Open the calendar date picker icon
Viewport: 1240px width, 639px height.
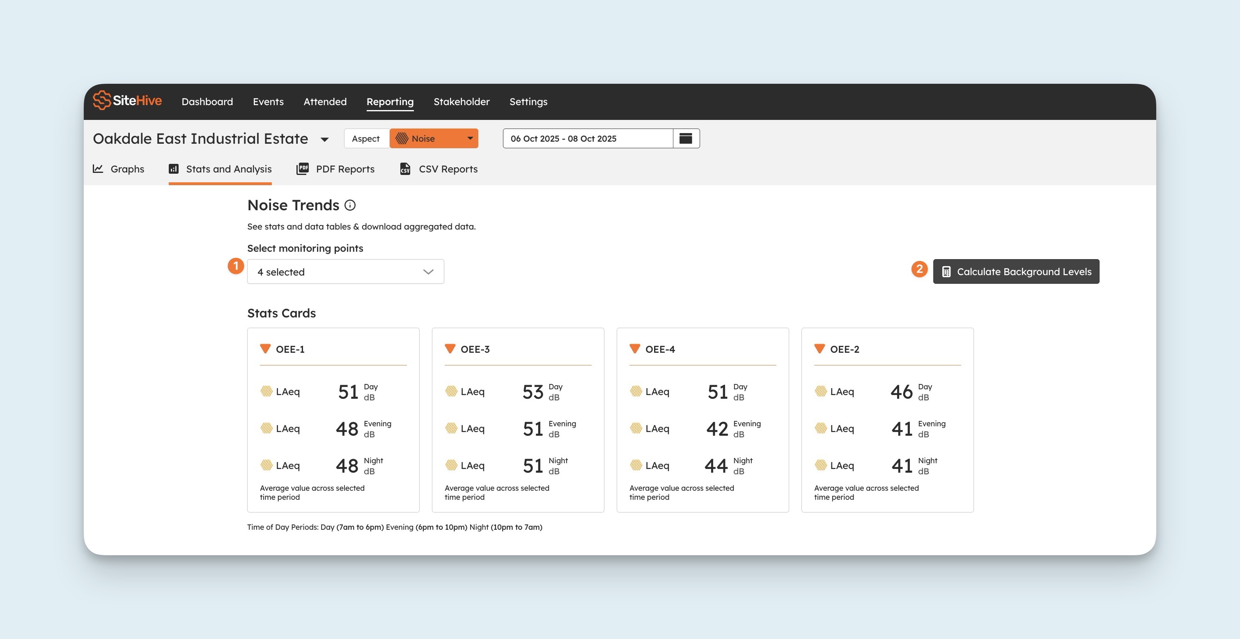pyautogui.click(x=685, y=139)
